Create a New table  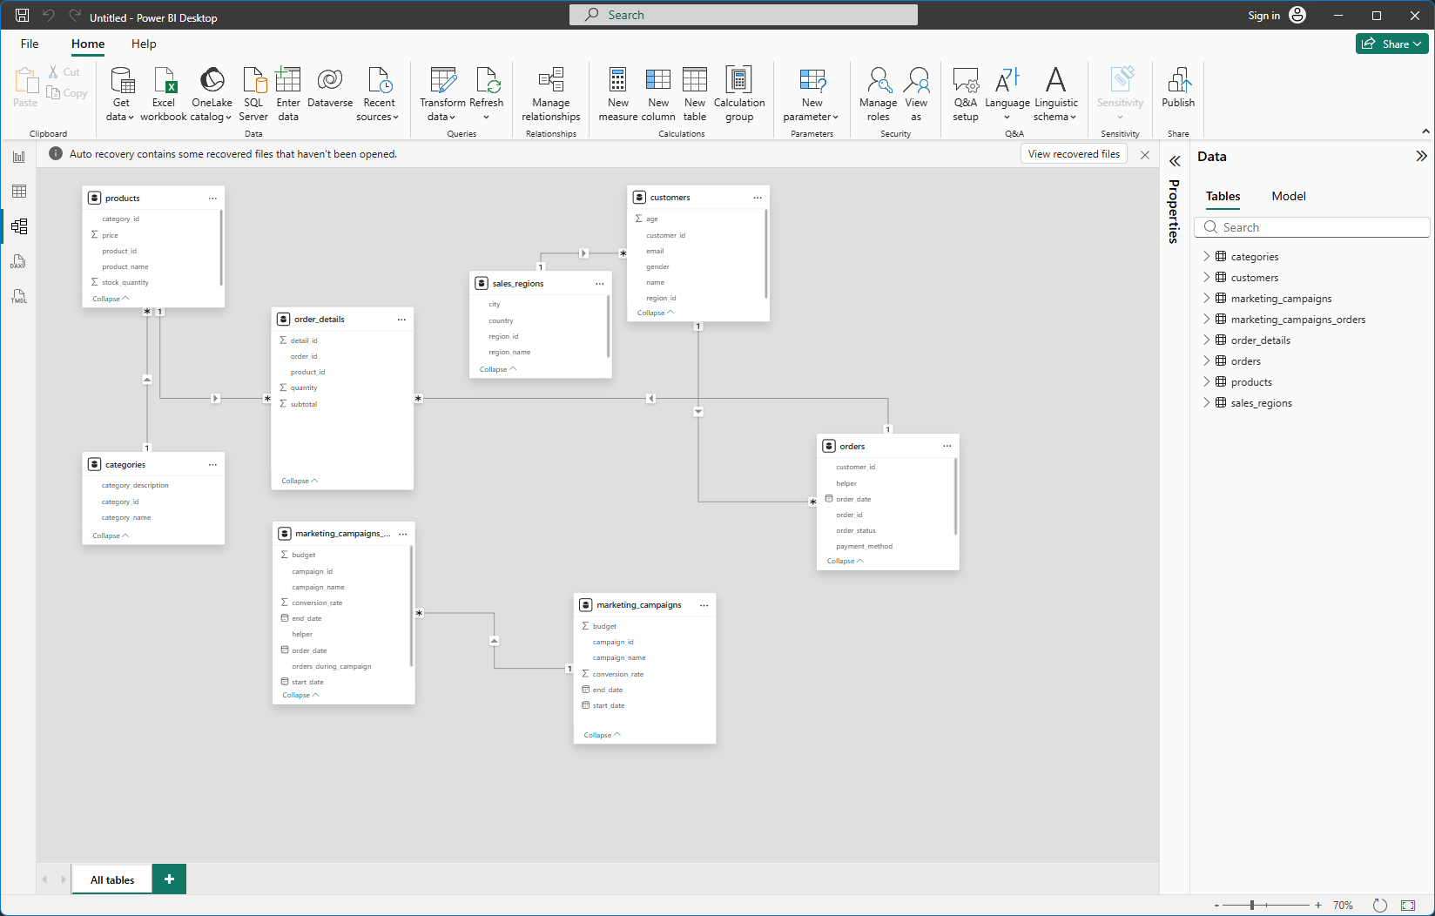click(695, 94)
